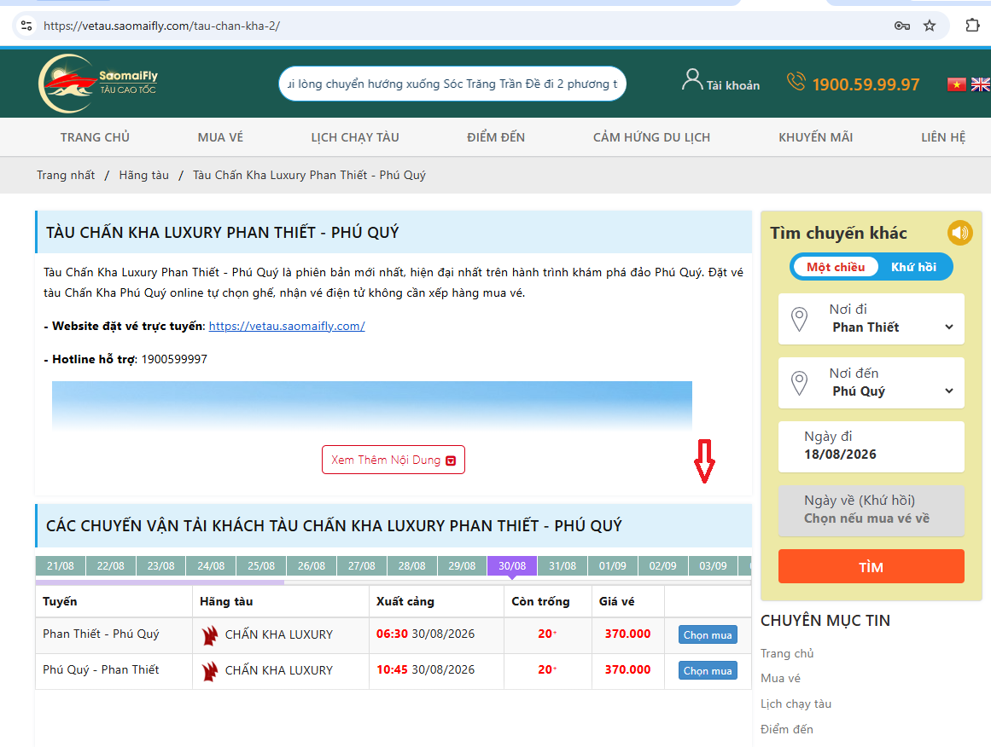The width and height of the screenshot is (991, 747).
Task: Click Ngày về (Khứ hồi) date field
Action: [x=871, y=510]
